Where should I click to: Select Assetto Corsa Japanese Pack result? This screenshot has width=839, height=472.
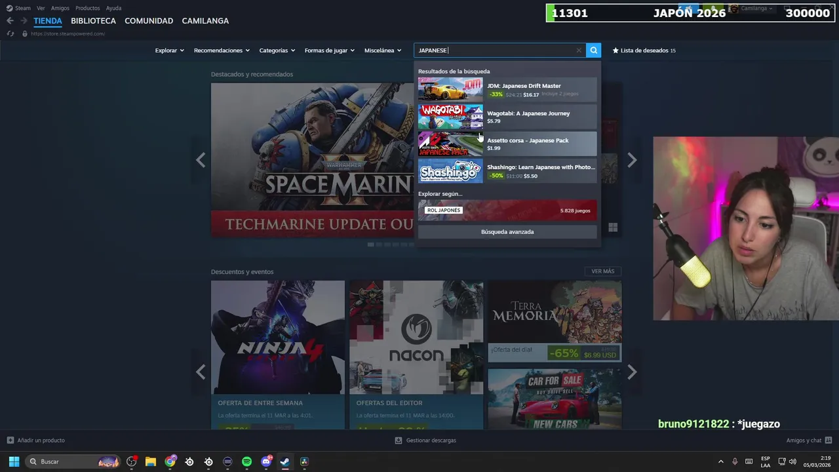507,144
